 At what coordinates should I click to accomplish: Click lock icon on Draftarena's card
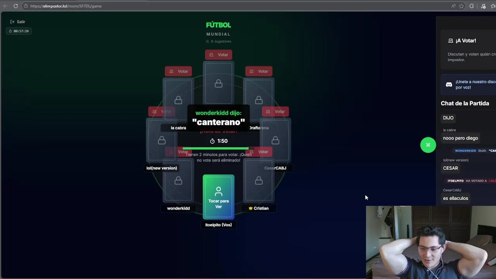point(259,100)
